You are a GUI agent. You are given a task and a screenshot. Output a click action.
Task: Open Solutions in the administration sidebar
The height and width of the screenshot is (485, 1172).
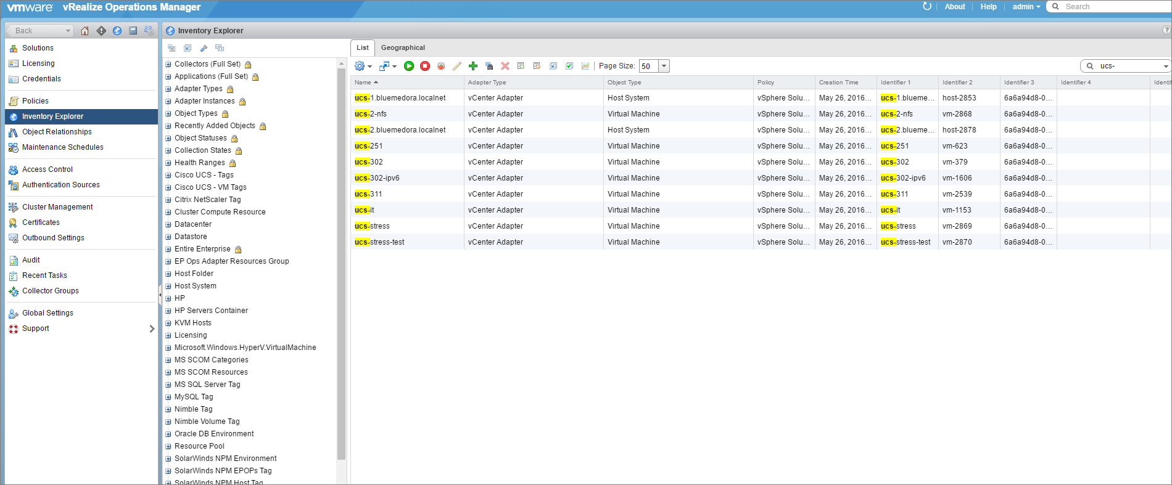(38, 48)
